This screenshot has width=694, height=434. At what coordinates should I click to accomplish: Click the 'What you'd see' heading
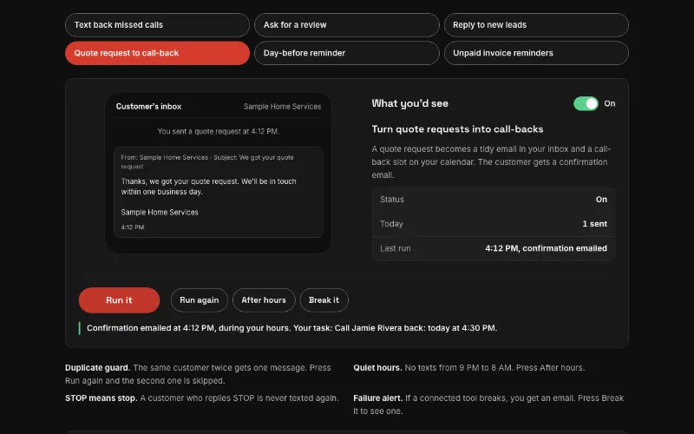pos(409,103)
